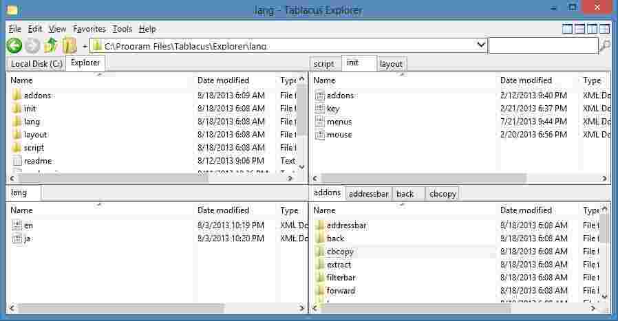This screenshot has width=618, height=321.
Task: Switch to the Explorer tab
Action: pyautogui.click(x=85, y=63)
